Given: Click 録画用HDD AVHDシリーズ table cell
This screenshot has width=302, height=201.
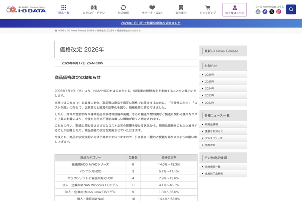Looking at the screenshot, I should [x=91, y=164].
